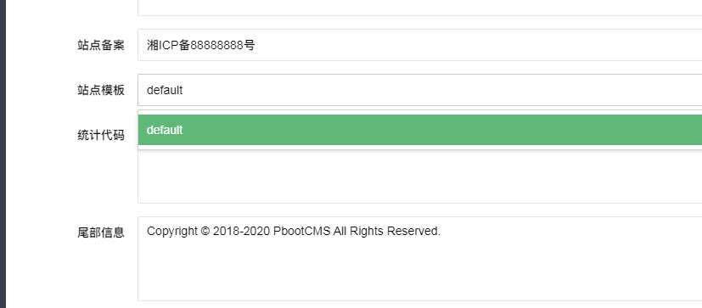Click the 尾部信息 label
Viewport: 702px width, 308px height.
pyautogui.click(x=101, y=232)
